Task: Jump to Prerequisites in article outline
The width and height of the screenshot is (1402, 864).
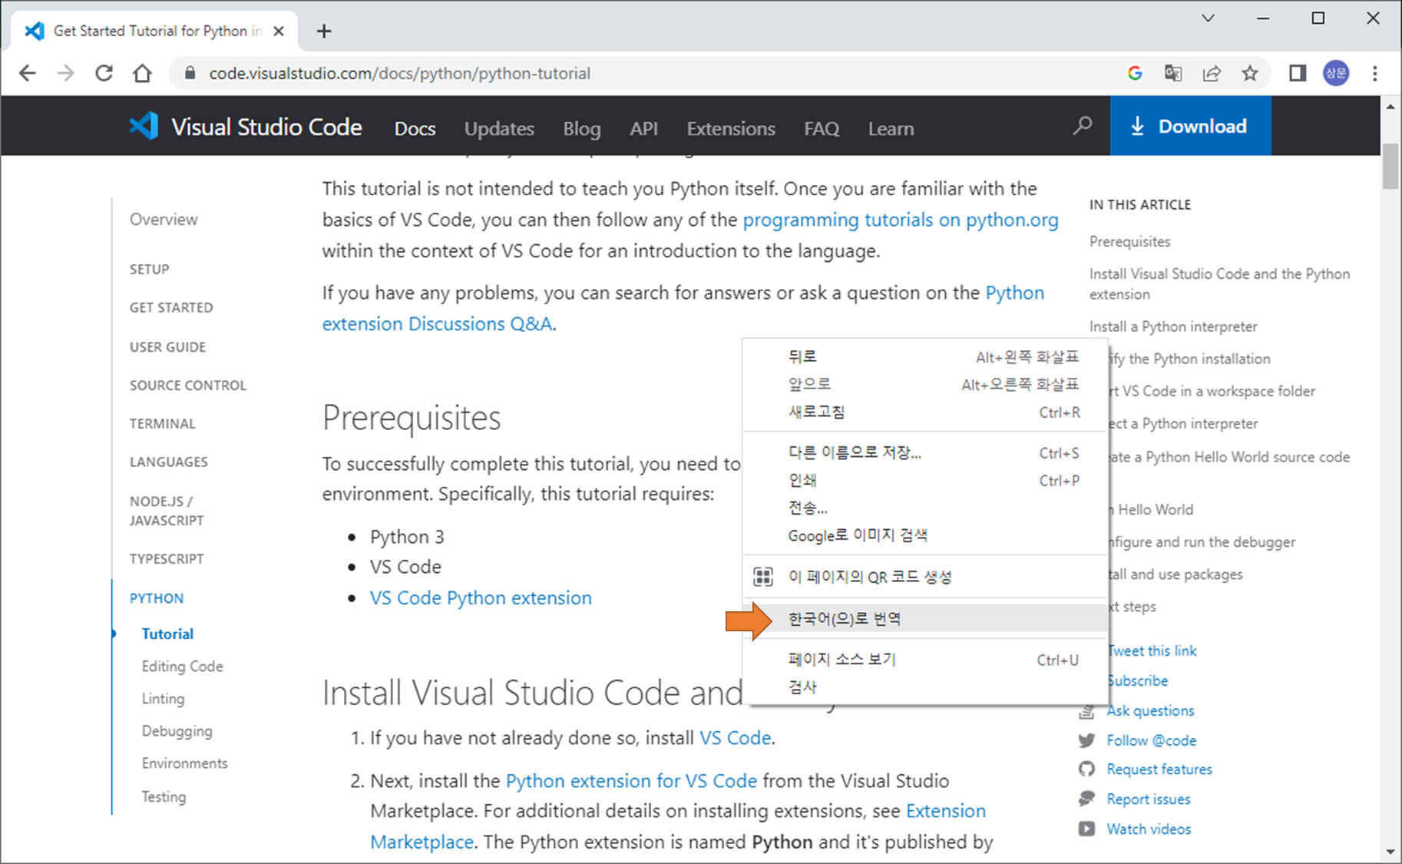Action: [1129, 241]
